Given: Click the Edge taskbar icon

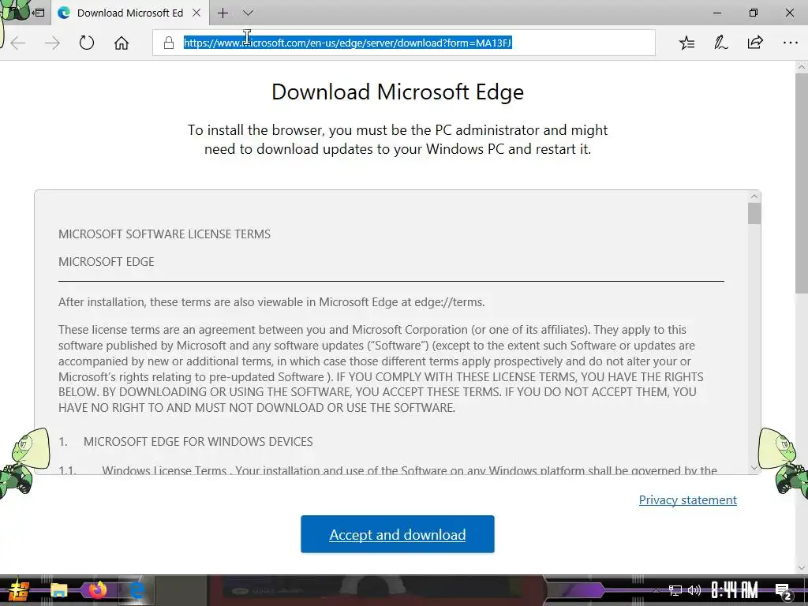Looking at the screenshot, I should coord(137,590).
